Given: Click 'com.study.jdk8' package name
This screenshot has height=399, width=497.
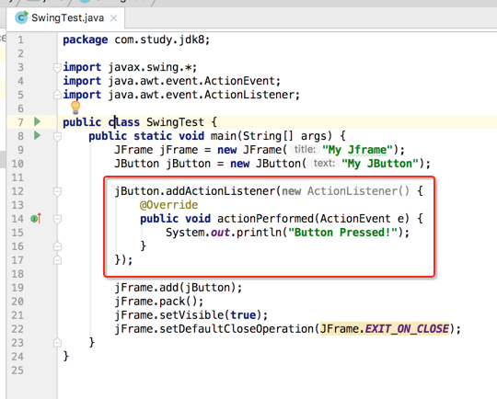Looking at the screenshot, I should pyautogui.click(x=160, y=40).
